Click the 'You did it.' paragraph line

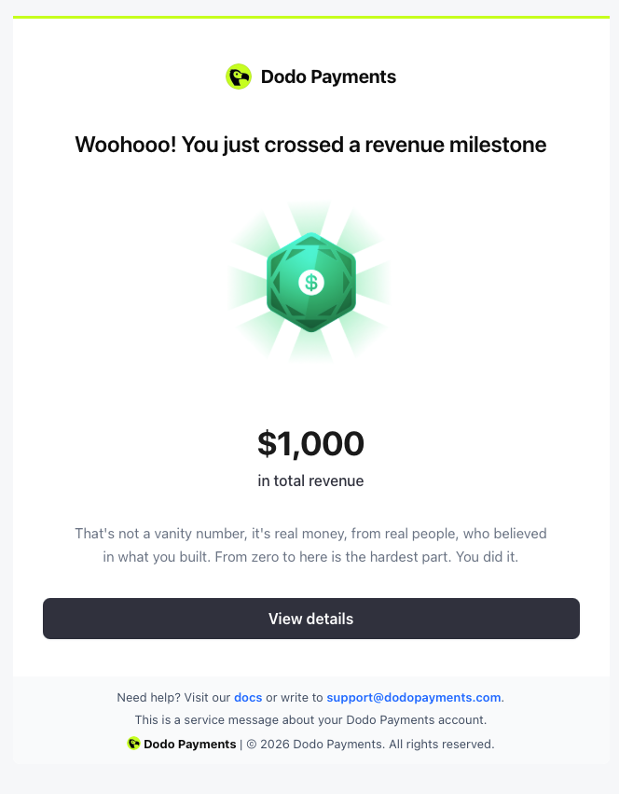pos(310,557)
